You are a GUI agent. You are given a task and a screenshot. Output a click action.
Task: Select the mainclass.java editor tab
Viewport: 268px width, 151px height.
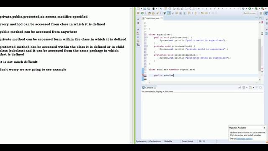[152, 18]
